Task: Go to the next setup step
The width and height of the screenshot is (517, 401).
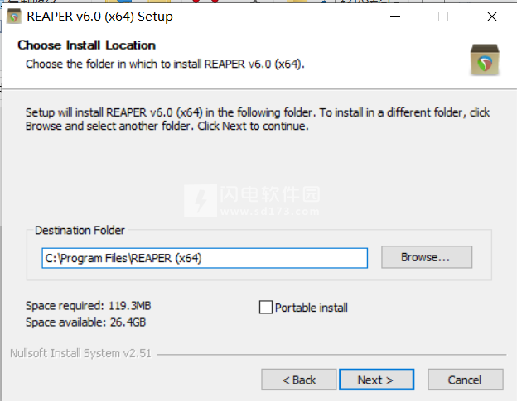Action: tap(376, 380)
